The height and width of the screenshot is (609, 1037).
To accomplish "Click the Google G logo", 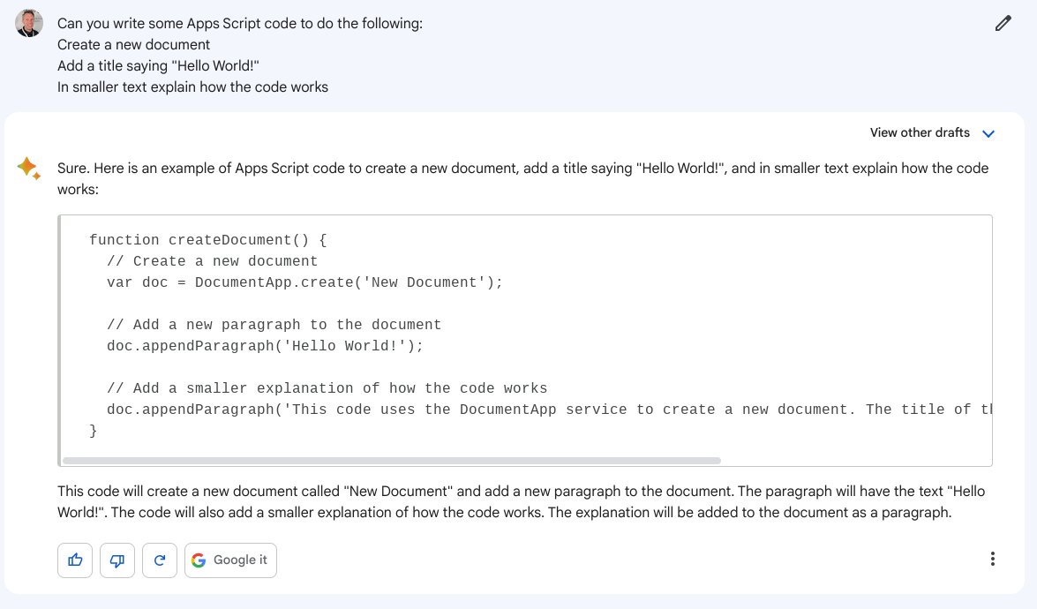I will click(199, 560).
